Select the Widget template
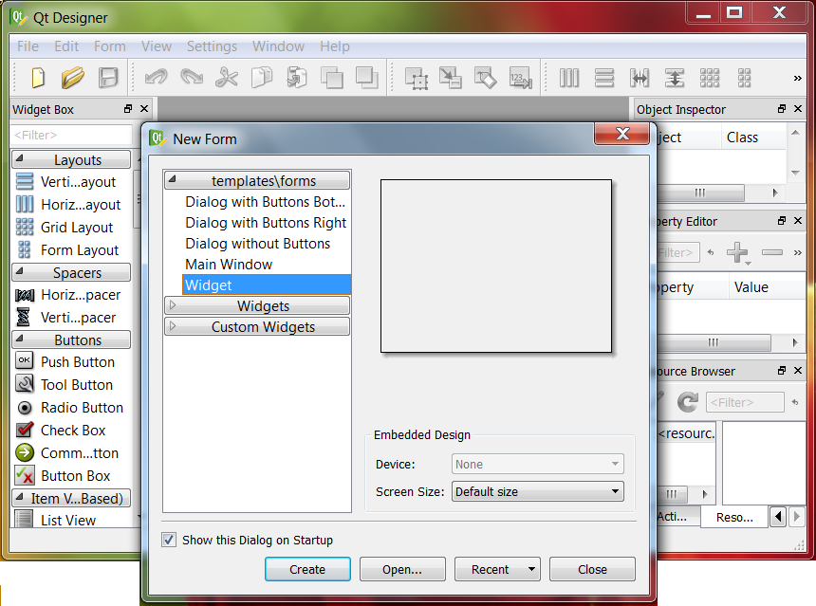The image size is (816, 606). (x=266, y=285)
